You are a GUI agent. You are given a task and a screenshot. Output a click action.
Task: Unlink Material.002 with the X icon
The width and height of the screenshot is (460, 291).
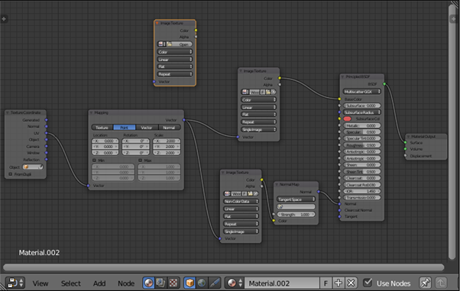coord(351,283)
